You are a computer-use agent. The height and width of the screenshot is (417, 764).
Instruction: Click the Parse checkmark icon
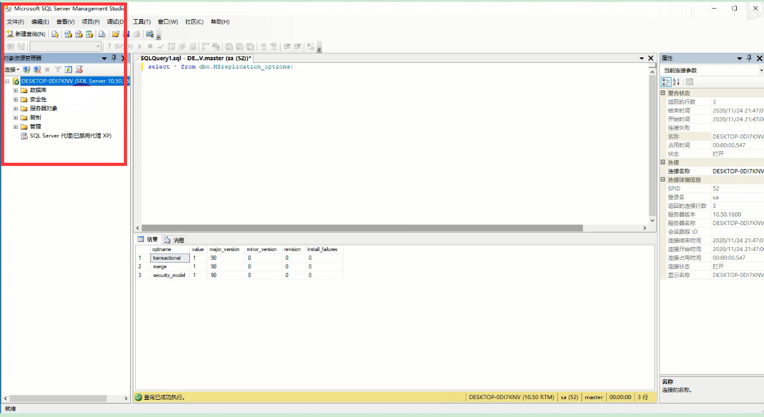[x=160, y=46]
